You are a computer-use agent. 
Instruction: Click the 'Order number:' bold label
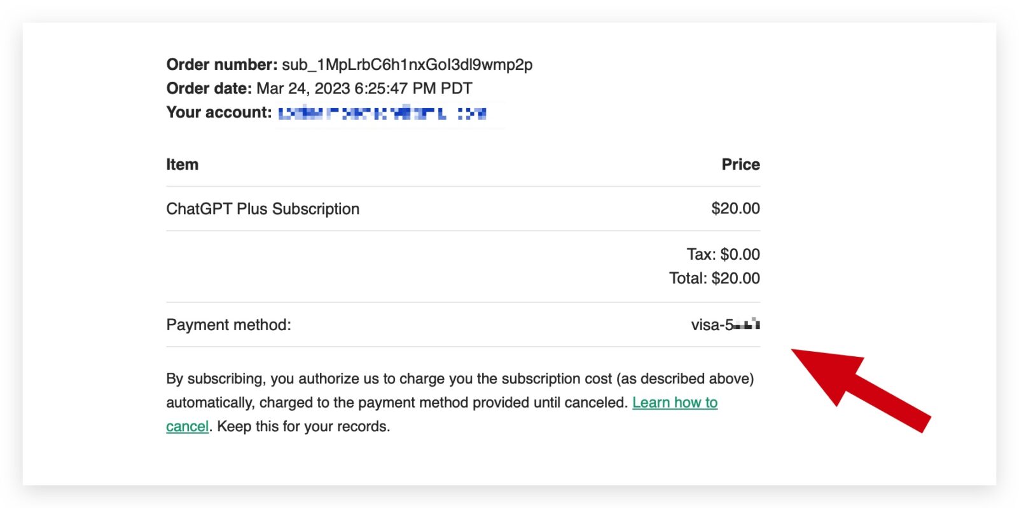click(222, 65)
